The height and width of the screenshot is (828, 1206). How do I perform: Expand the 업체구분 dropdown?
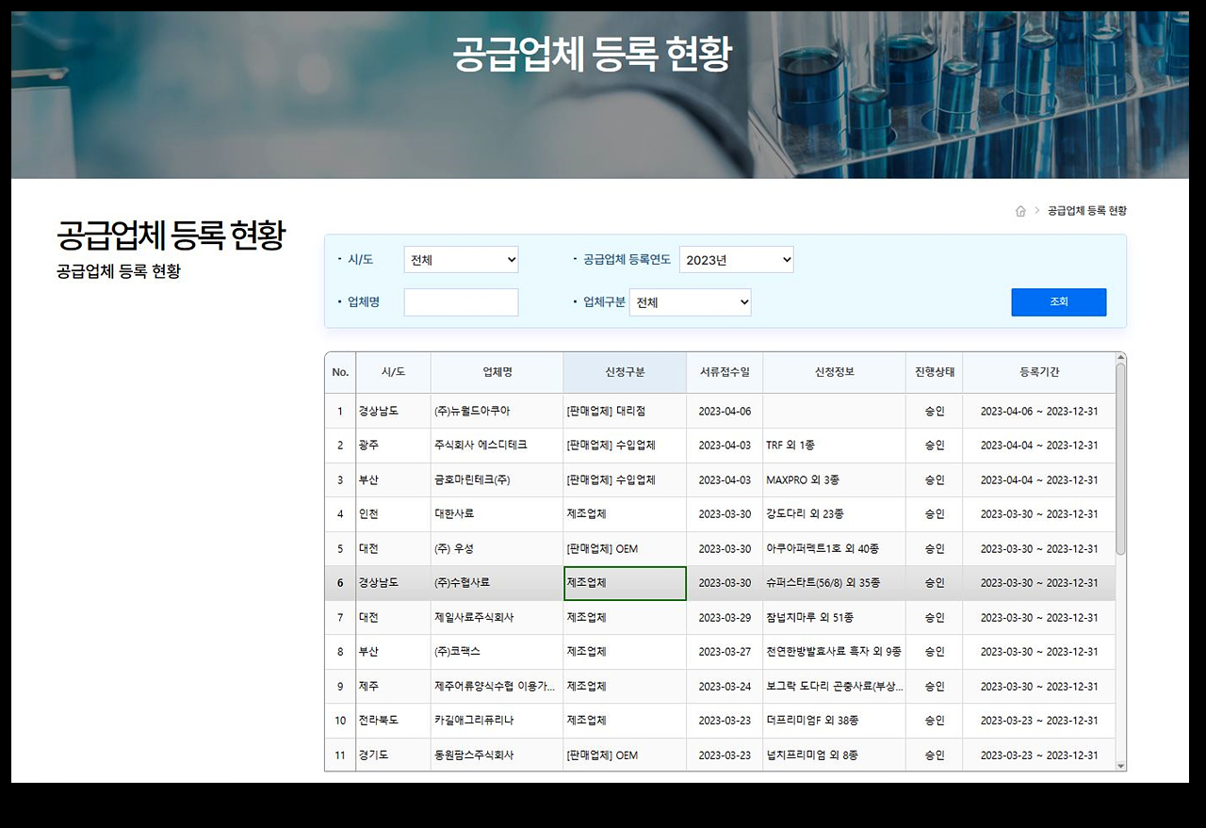690,302
